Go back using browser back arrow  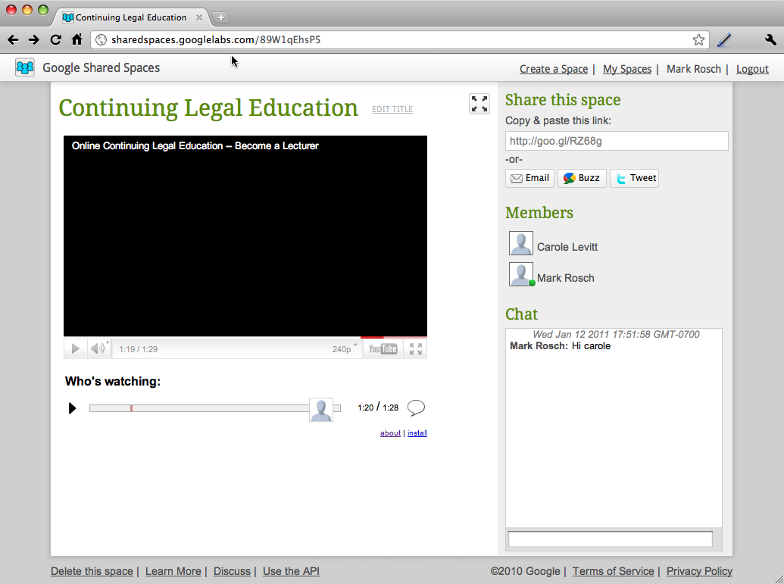[x=14, y=40]
